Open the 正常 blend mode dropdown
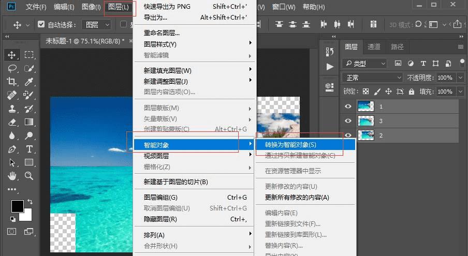 [x=373, y=78]
